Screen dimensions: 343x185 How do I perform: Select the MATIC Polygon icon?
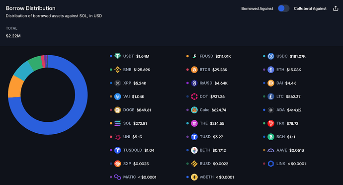[x=117, y=177]
